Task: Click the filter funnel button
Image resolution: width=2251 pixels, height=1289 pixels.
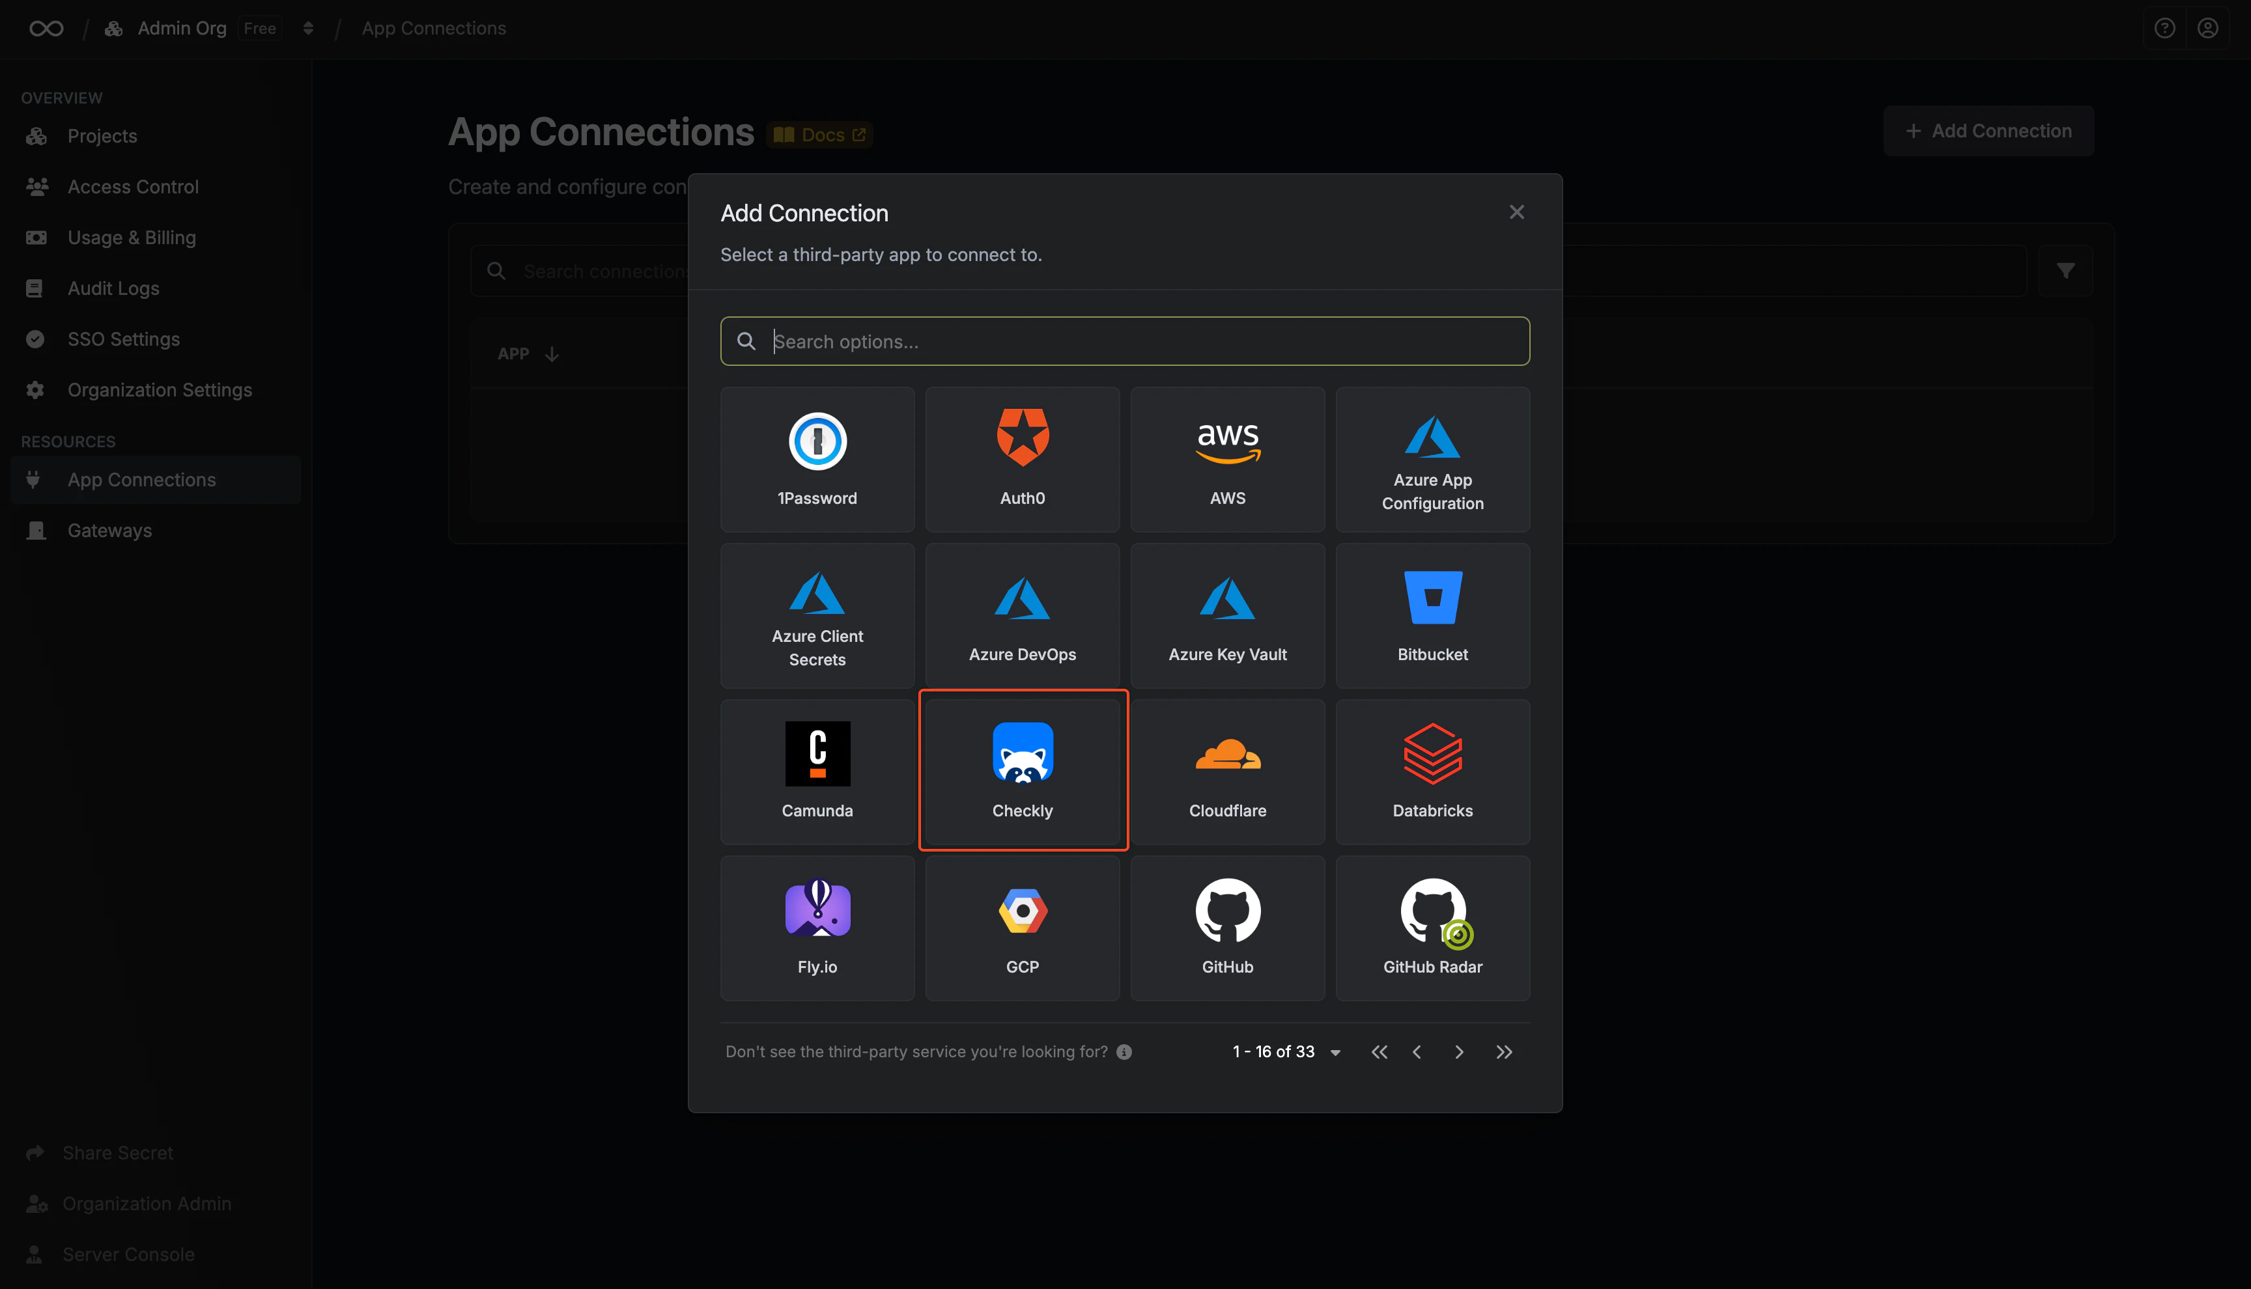Action: coord(2065,271)
